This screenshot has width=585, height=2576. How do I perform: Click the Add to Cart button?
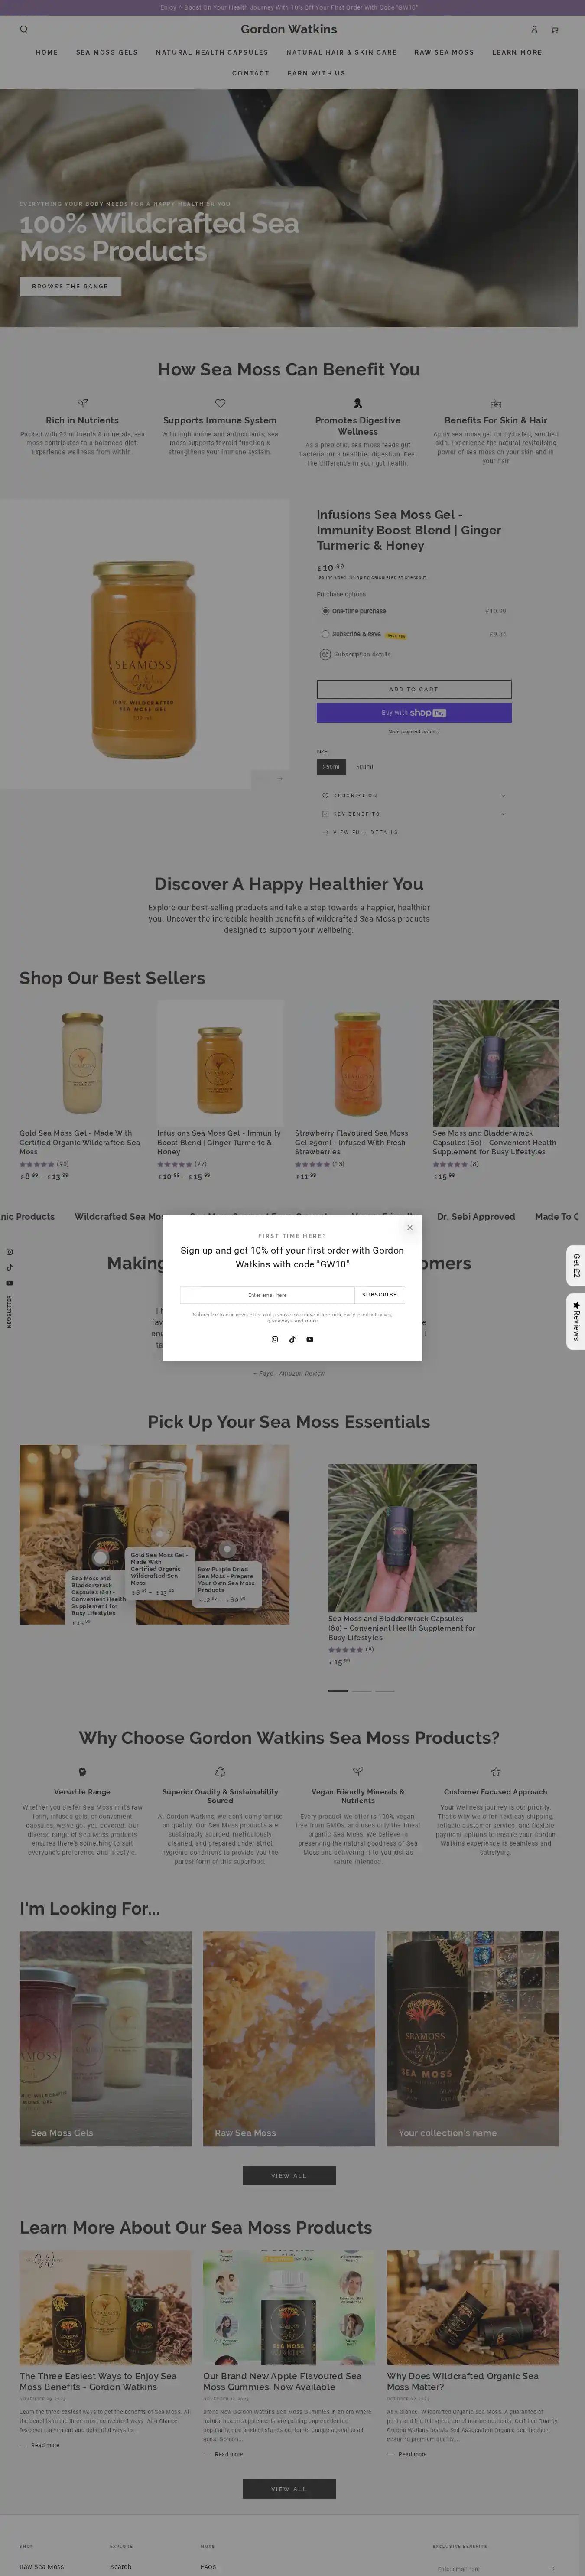coord(414,689)
